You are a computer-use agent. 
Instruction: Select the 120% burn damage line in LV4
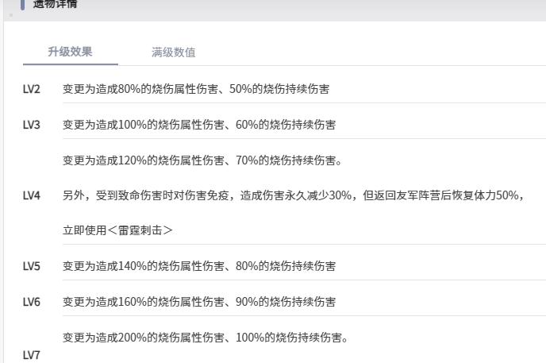pos(202,160)
